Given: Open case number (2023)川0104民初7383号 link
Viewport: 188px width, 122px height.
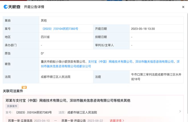Looking at the screenshot, I should (x=60, y=29).
